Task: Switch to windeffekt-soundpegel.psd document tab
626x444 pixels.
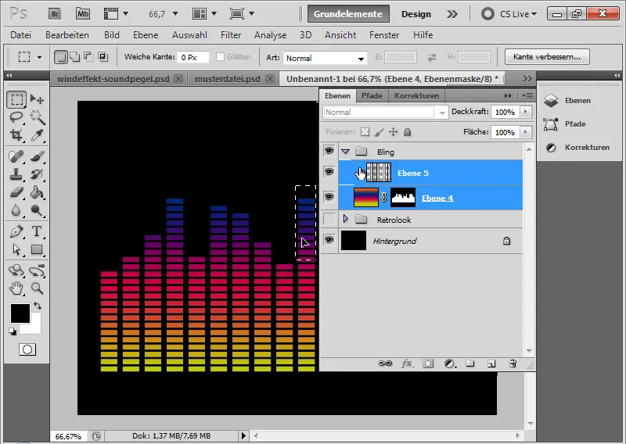Action: point(113,79)
